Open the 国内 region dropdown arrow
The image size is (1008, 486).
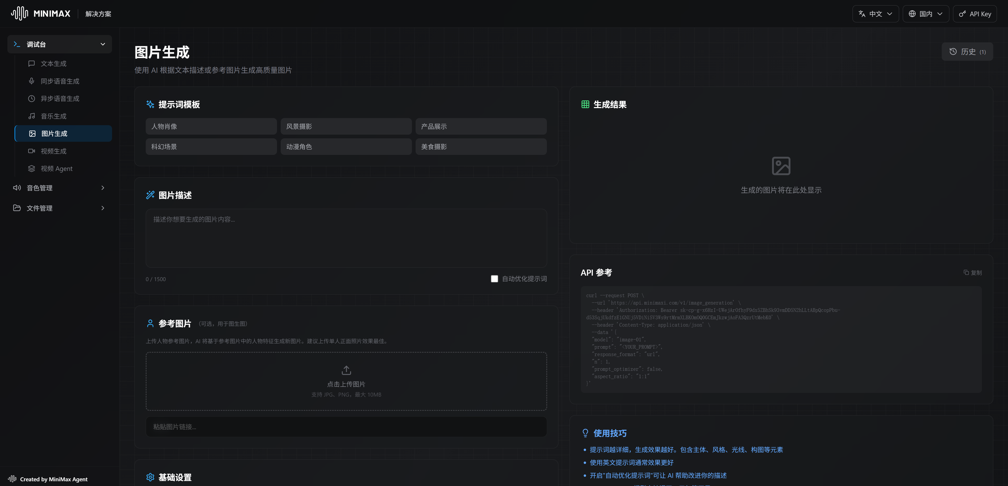[x=940, y=14]
